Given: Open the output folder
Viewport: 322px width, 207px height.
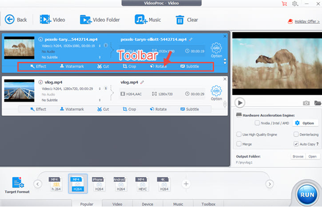Looking at the screenshot, I should [x=312, y=157].
